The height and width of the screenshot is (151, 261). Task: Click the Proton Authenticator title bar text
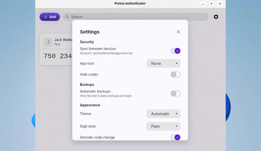click(130, 3)
